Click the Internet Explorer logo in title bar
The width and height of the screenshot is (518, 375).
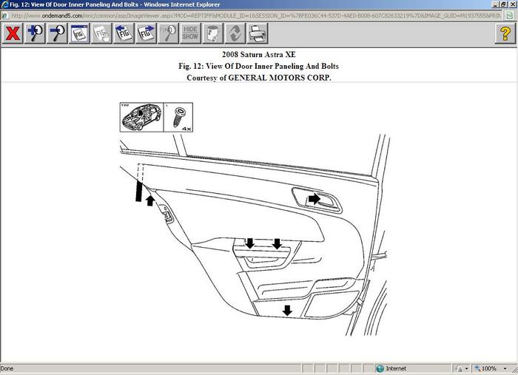point(4,4)
